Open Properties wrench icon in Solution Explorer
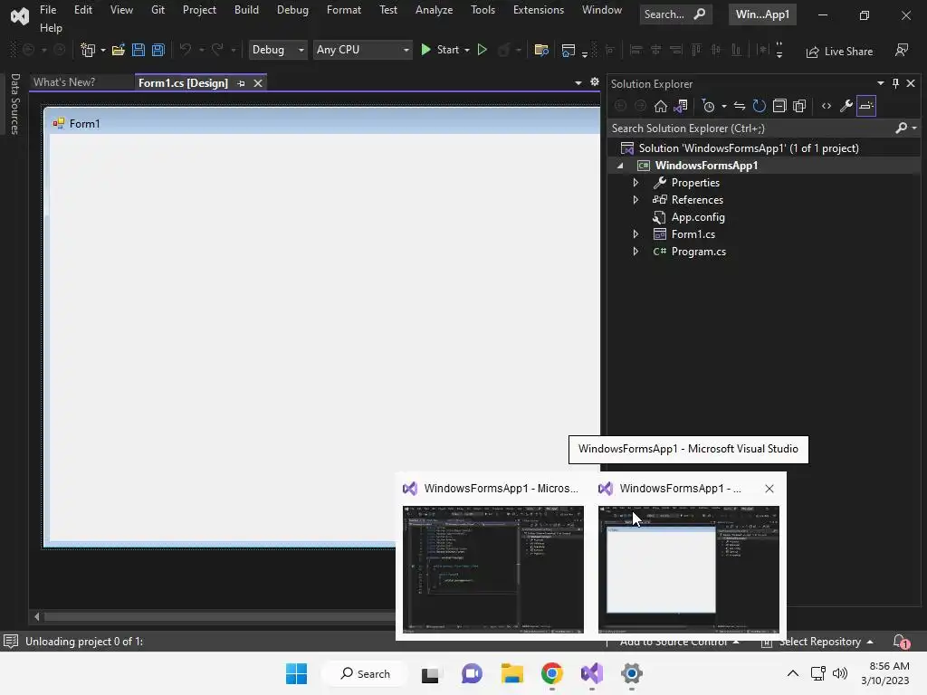 coord(846,106)
